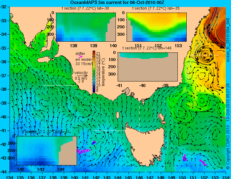Viewport: 231px width, 179px height.
Task: Click the "-32" latitude axis label
Action: pyautogui.click(x=3, y=7)
